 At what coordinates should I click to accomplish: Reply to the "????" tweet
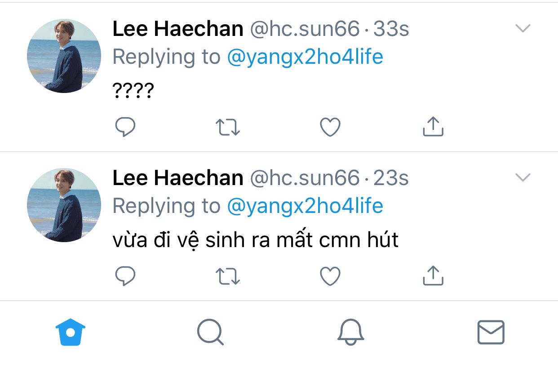125,127
